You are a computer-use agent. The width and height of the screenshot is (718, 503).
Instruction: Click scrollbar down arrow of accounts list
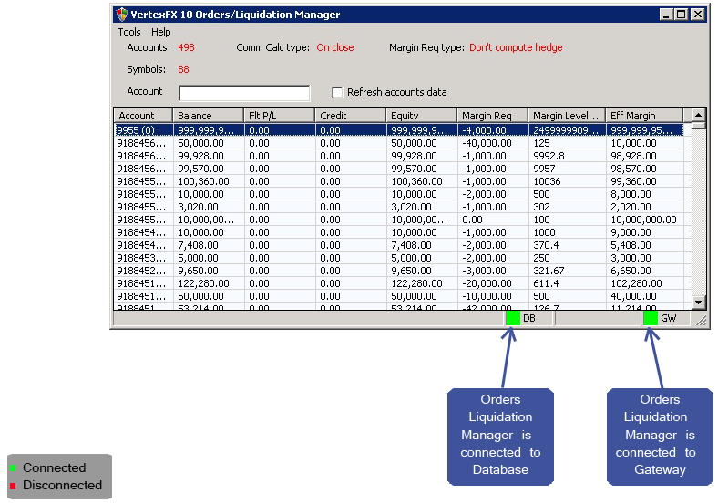(x=698, y=302)
